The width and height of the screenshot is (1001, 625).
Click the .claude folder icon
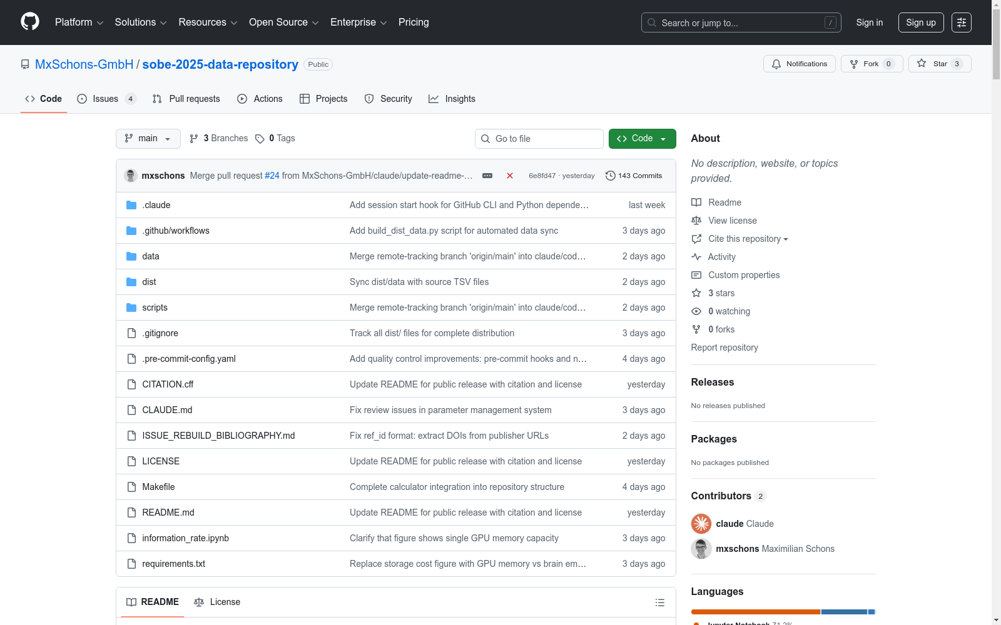[131, 205]
